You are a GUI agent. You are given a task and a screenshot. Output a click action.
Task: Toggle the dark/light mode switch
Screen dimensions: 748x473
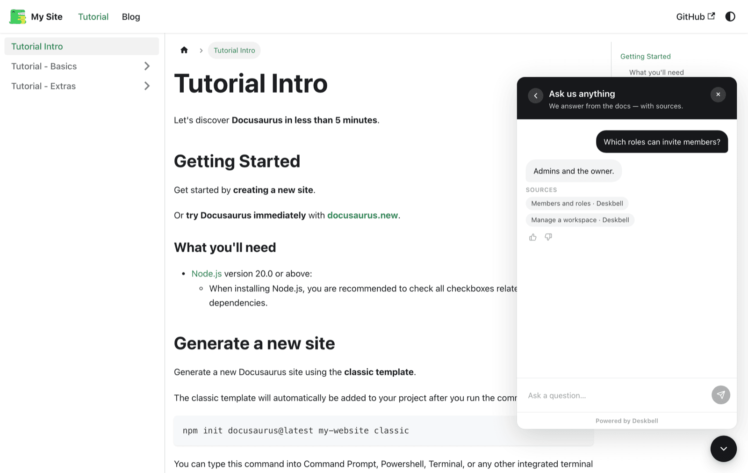coord(730,16)
